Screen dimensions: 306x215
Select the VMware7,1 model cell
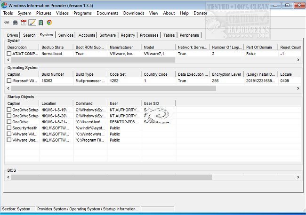click(x=159, y=54)
